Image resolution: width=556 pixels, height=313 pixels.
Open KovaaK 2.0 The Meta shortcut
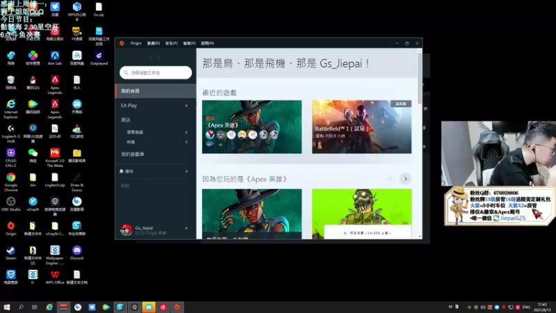coord(55,158)
